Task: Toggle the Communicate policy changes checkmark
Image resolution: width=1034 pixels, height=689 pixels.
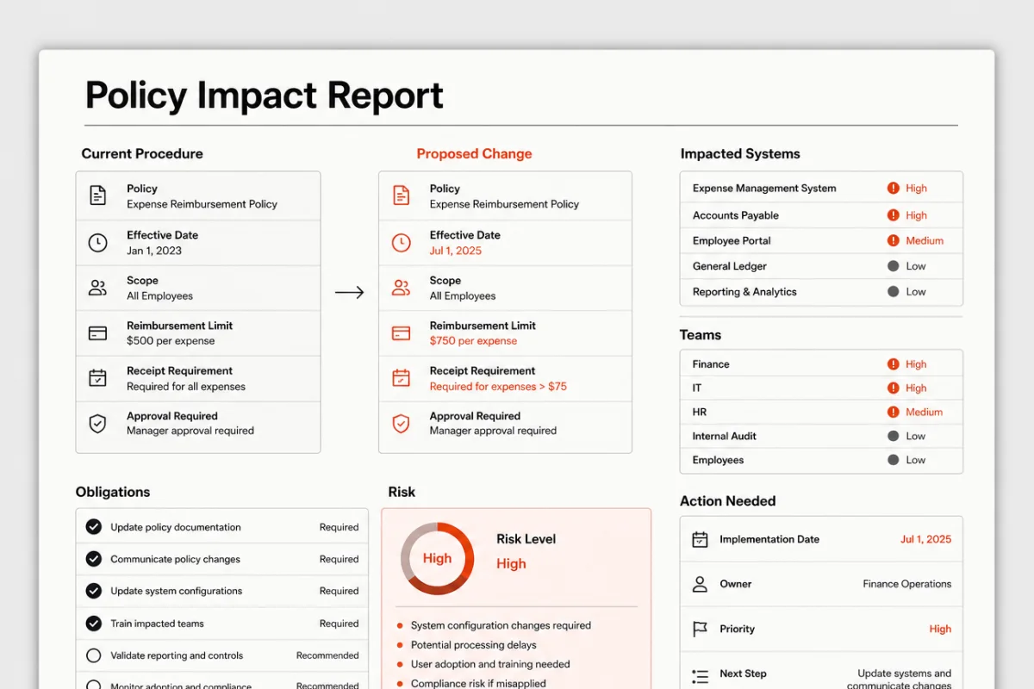Action: [94, 559]
